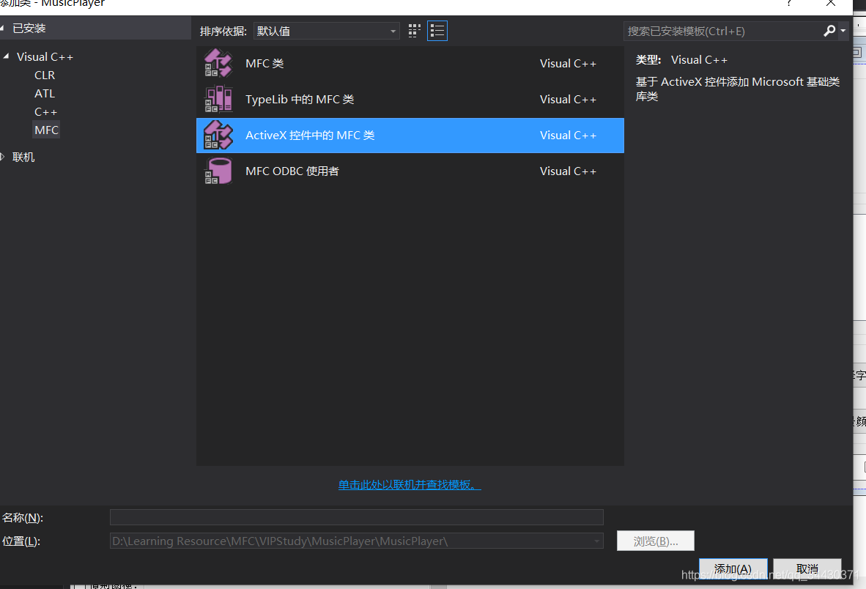Screen dimensions: 866x589
Task: Click the 名称 input field
Action: coord(356,517)
